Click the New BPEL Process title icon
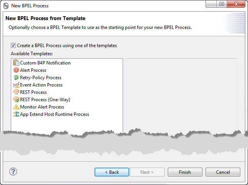The height and width of the screenshot is (185, 248). point(6,6)
